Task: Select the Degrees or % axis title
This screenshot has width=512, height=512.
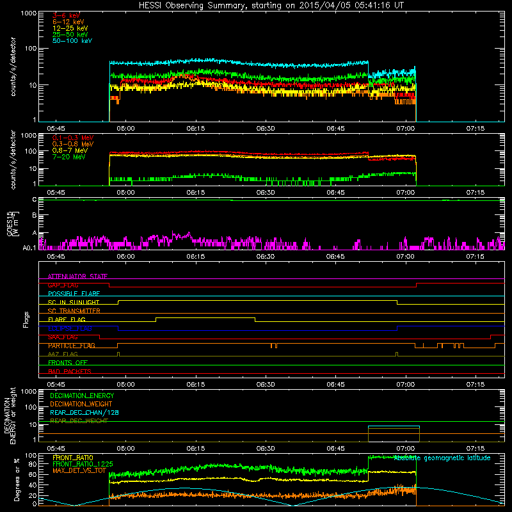Action: pos(17,480)
